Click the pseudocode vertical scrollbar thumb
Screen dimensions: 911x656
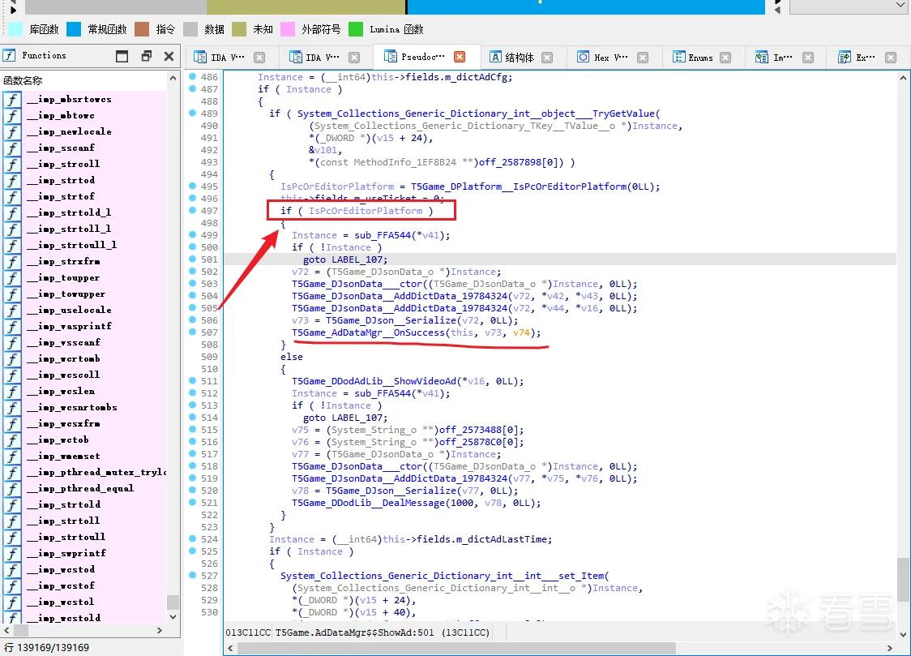pyautogui.click(x=902, y=581)
